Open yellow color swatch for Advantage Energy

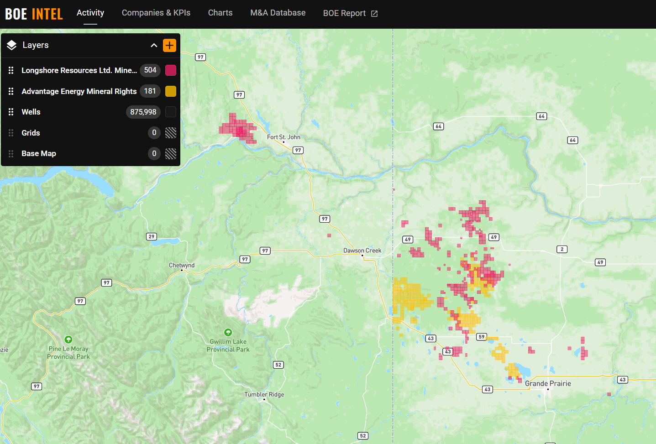tap(171, 91)
